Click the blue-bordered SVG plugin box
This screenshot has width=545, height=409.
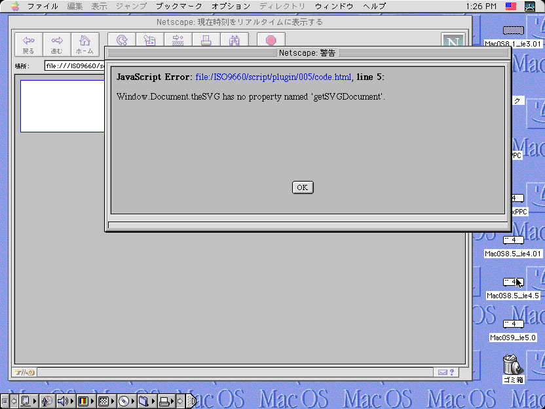[x=62, y=106]
